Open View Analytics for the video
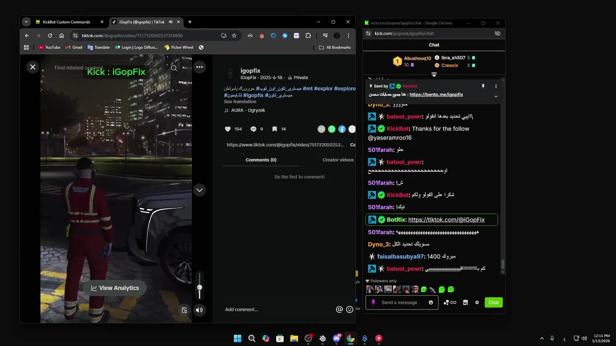The image size is (616, 346). (115, 288)
